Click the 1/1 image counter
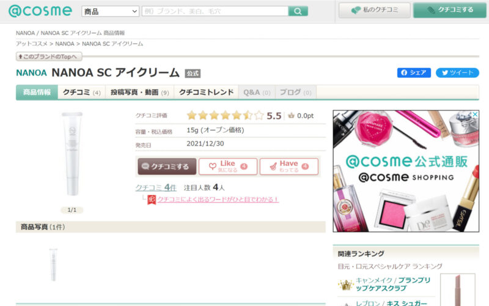The width and height of the screenshot is (489, 306). point(72,210)
